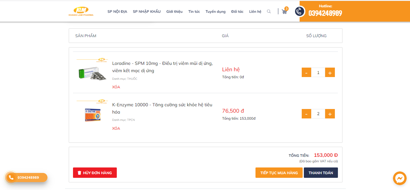Increase K-Enzyme quantity with plus button
The width and height of the screenshot is (410, 190).
tap(330, 114)
